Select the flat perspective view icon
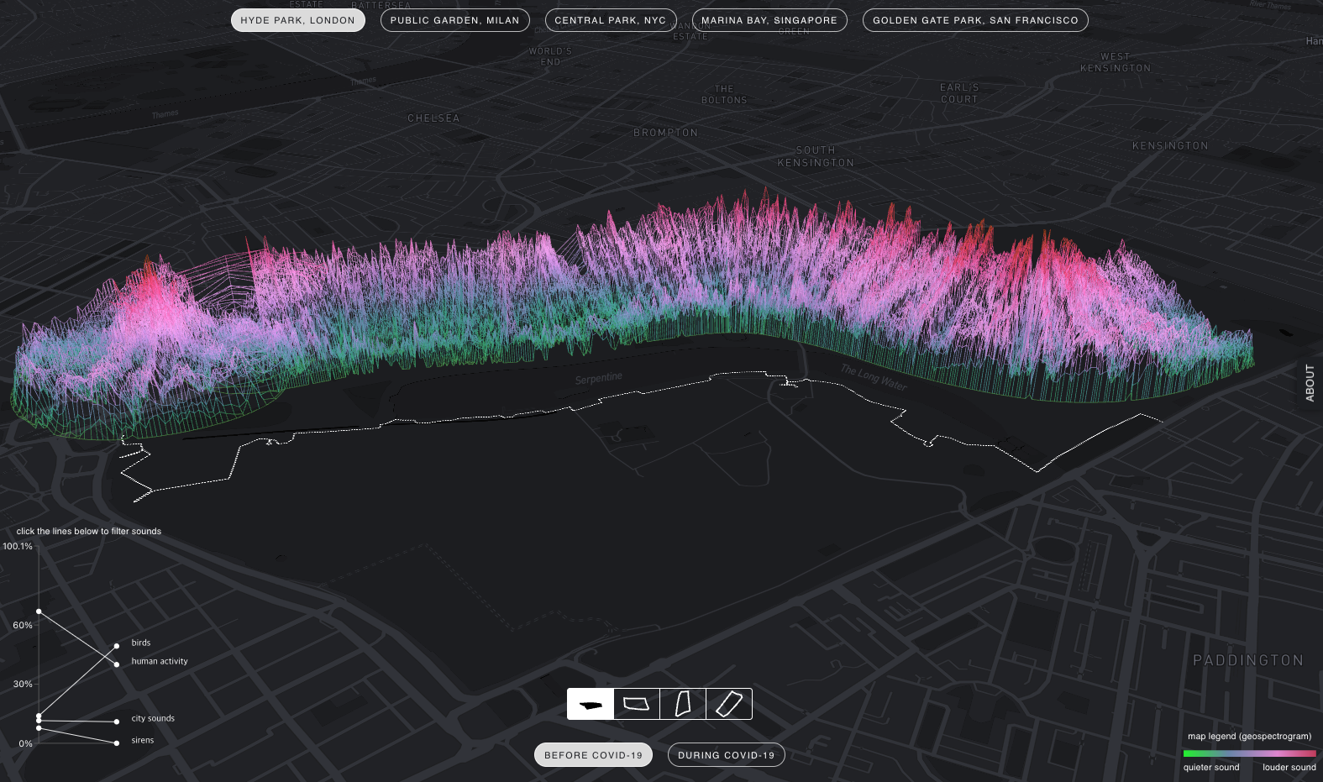This screenshot has width=1323, height=782. 591,704
